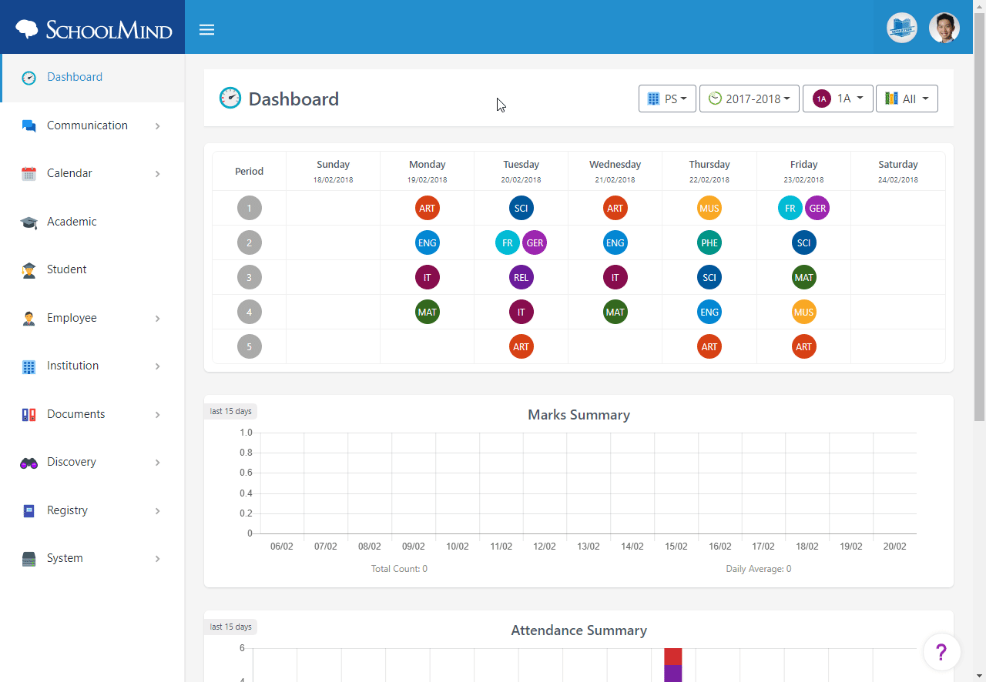Expand the Institution menu chevron

coord(157,366)
